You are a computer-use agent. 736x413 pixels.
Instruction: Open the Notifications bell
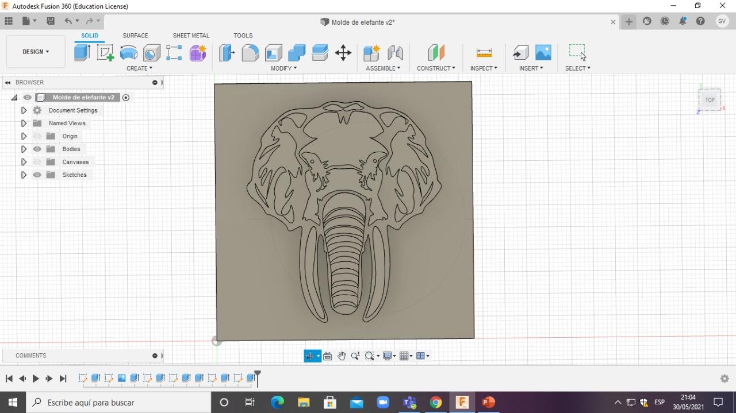pos(683,21)
